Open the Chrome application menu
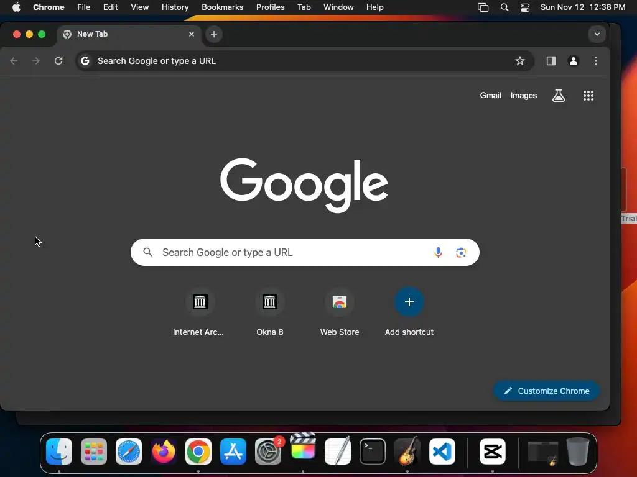Screen dimensions: 637x477 pyautogui.click(x=49, y=7)
